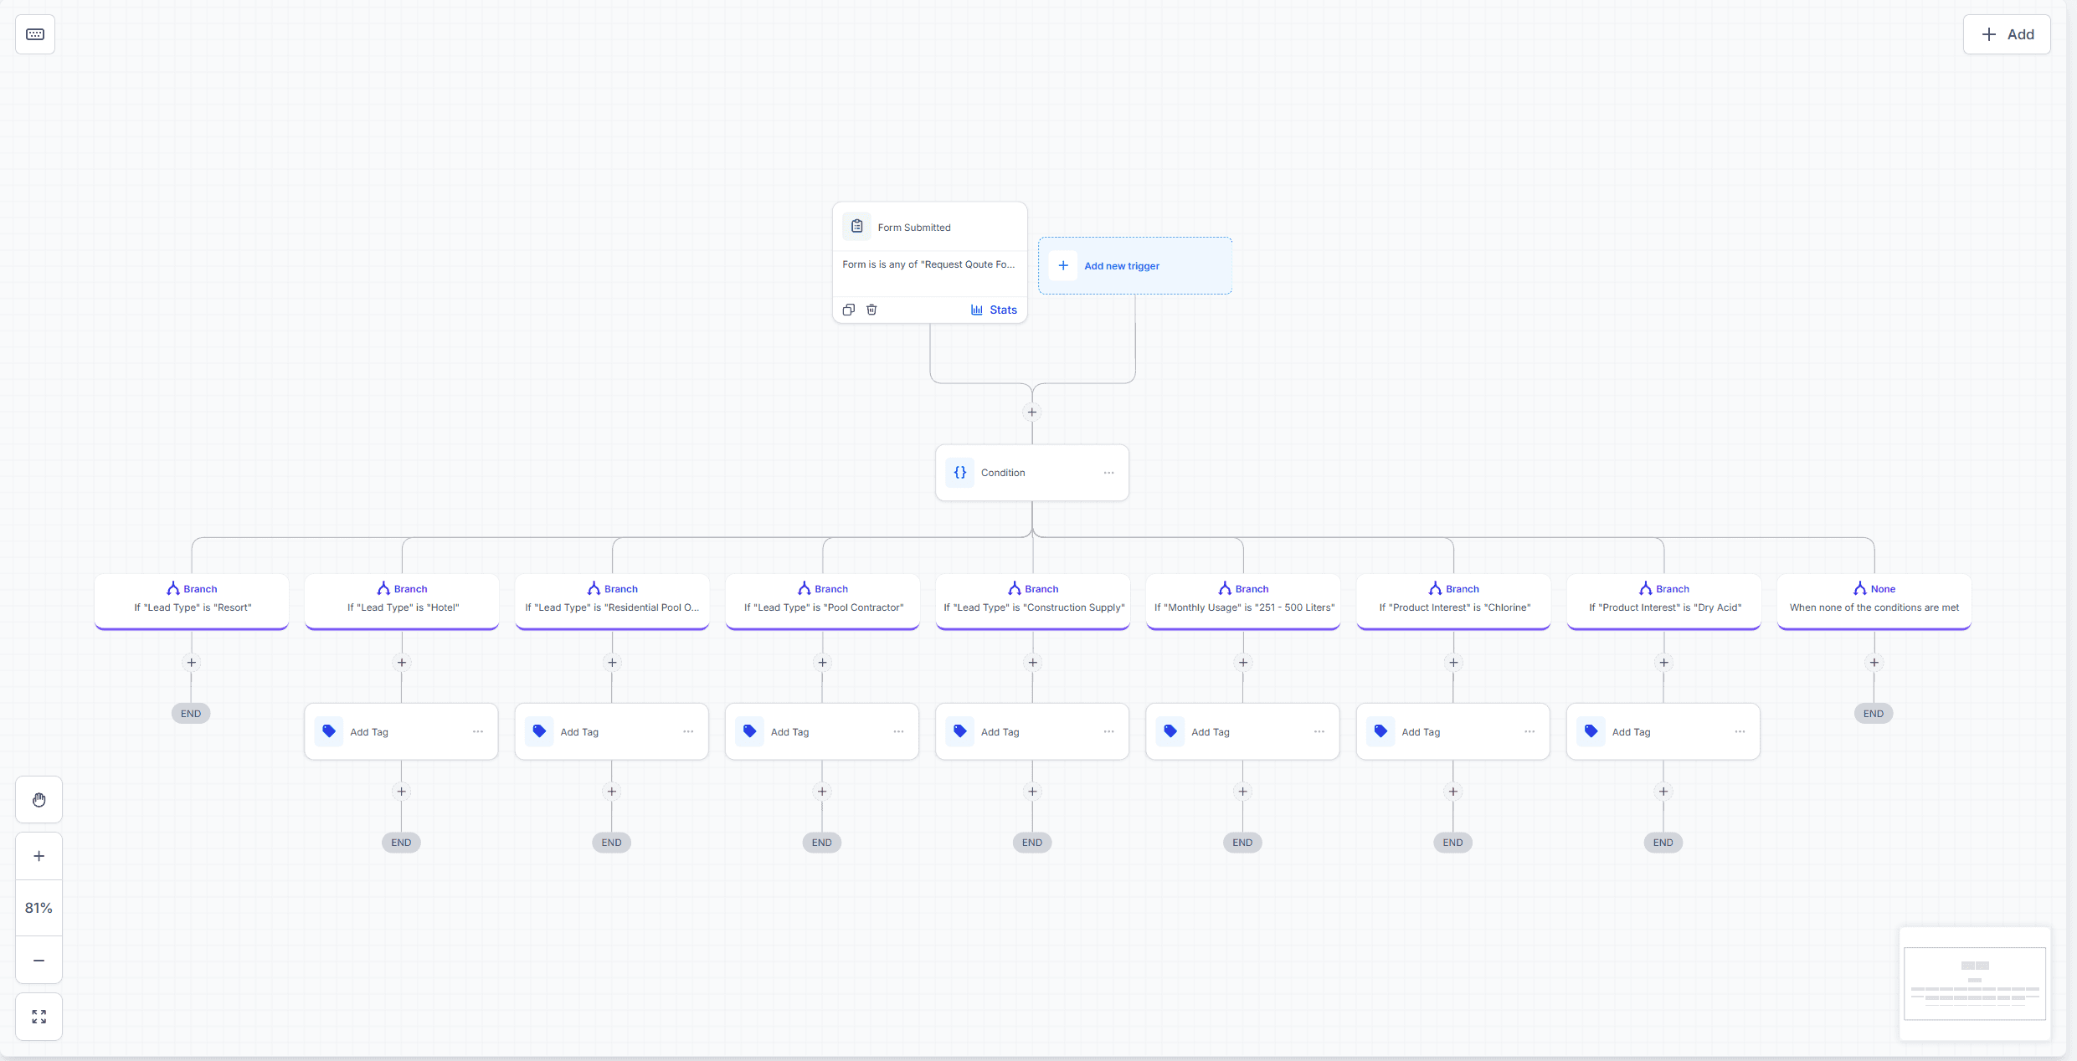This screenshot has height=1061, width=2077.
Task: Open the Residential Pool branch
Action: [x=612, y=601]
